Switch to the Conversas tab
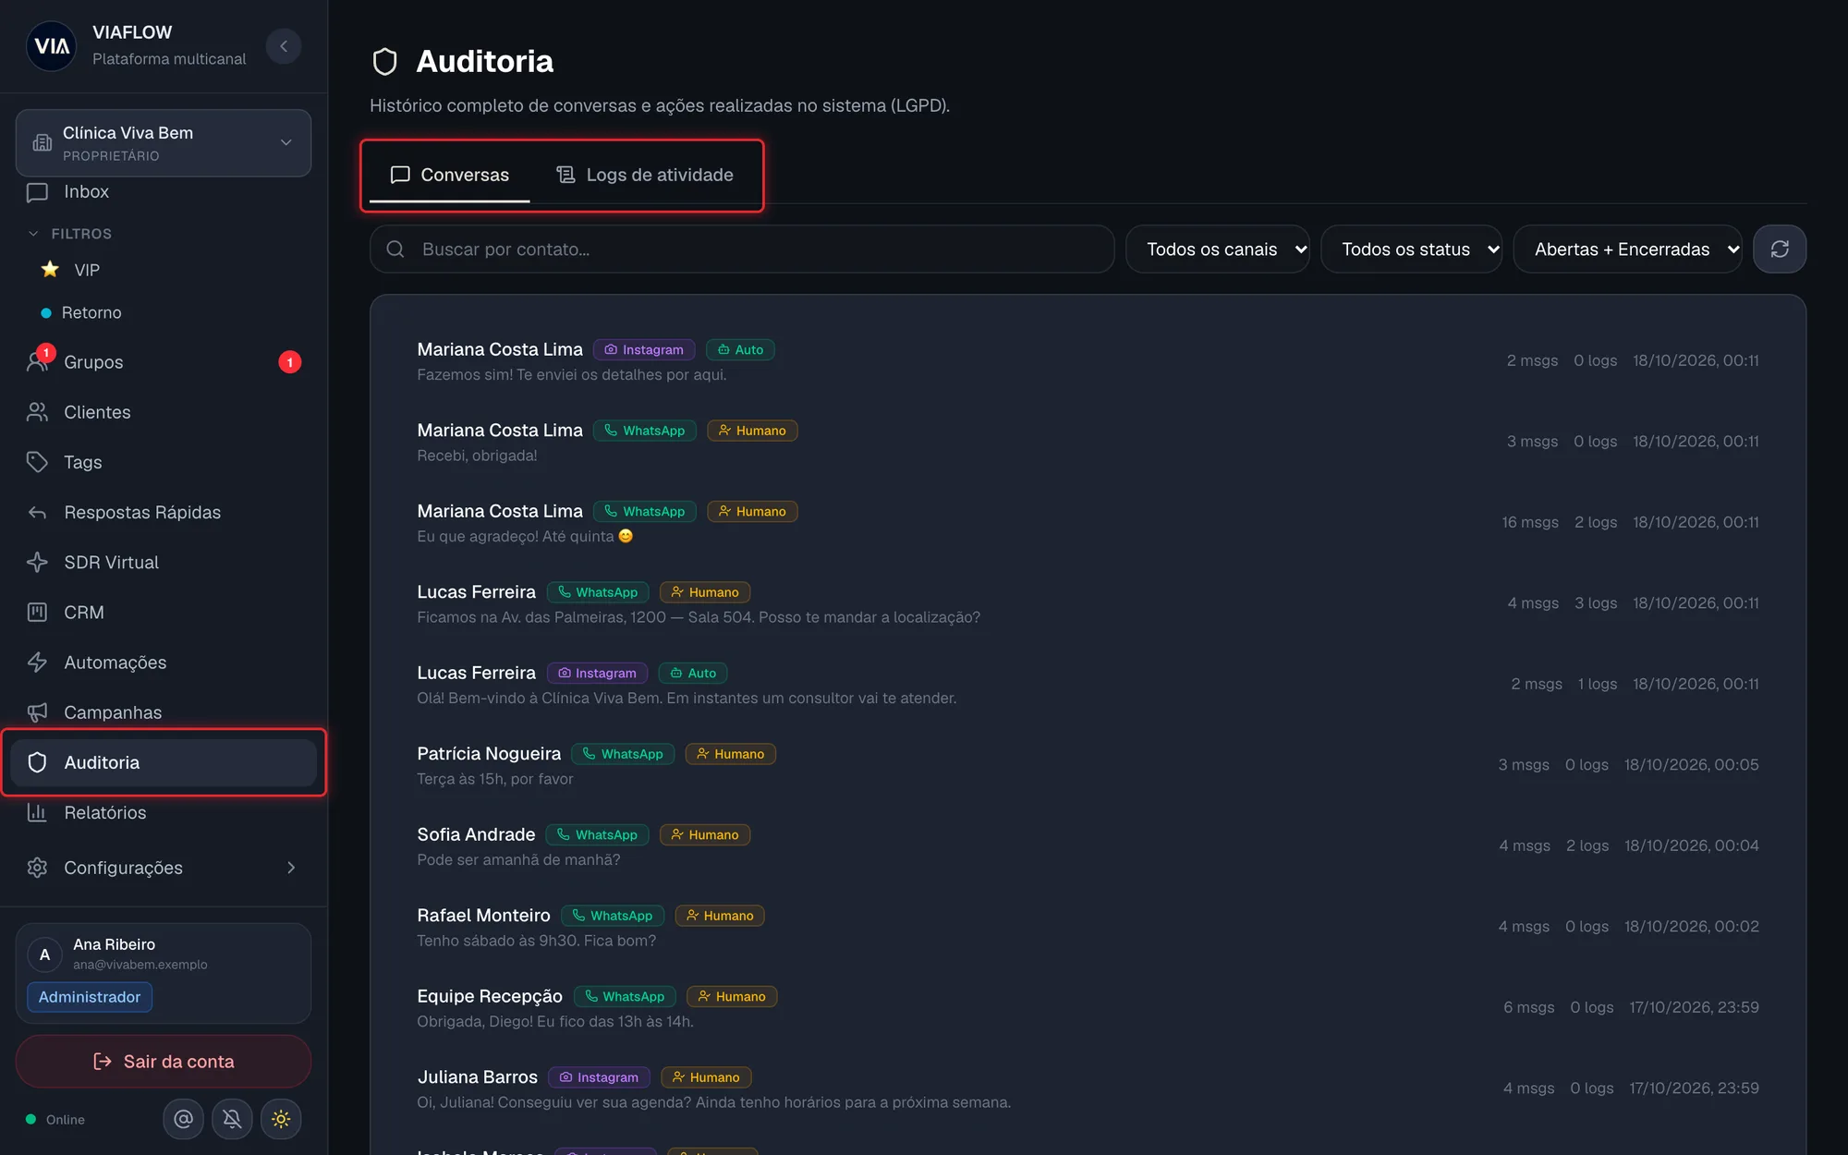This screenshot has width=1848, height=1155. click(450, 175)
